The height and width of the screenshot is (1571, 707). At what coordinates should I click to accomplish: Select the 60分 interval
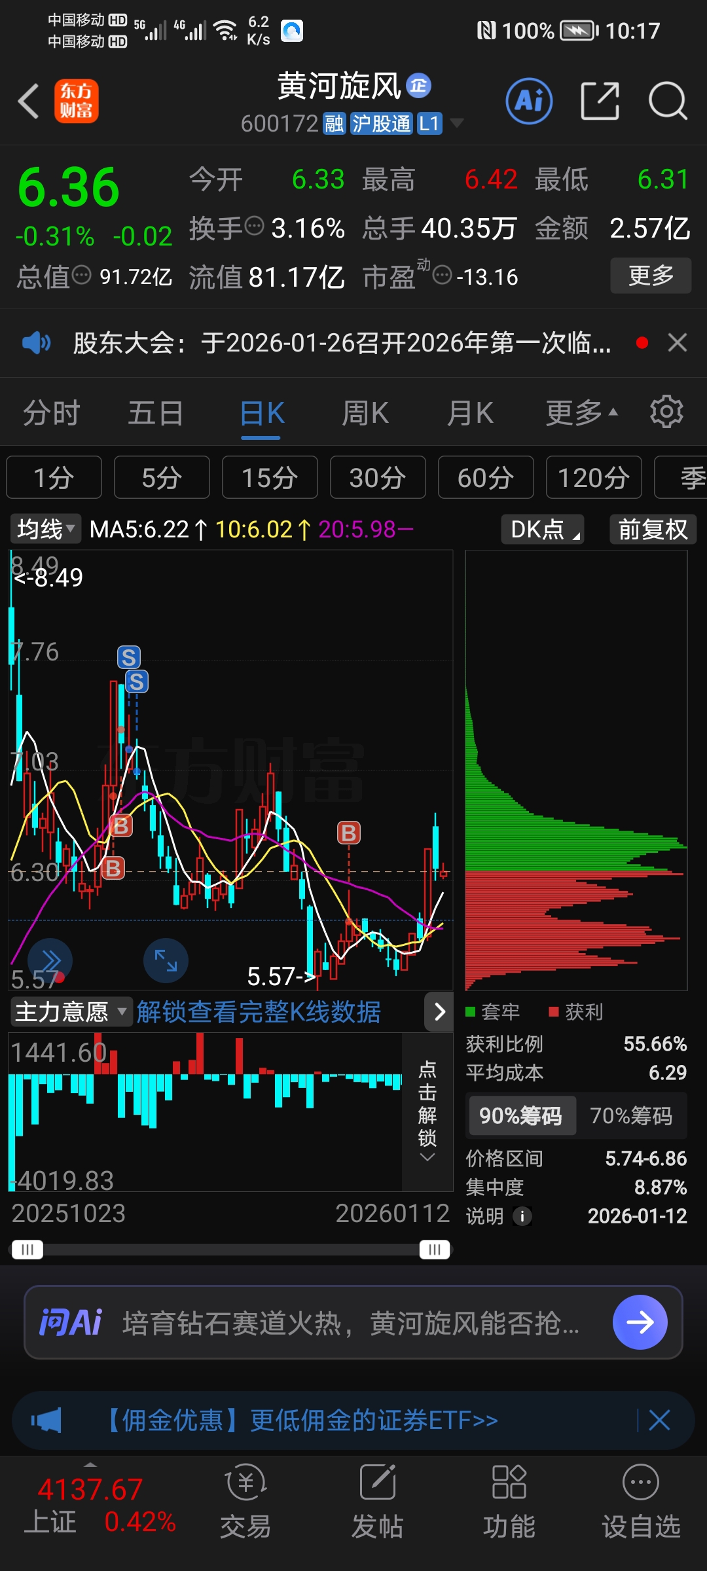(486, 477)
